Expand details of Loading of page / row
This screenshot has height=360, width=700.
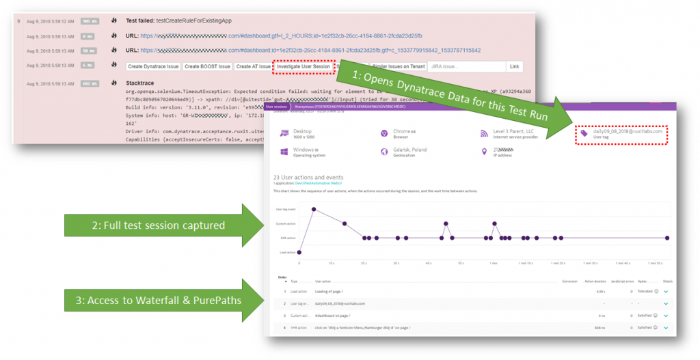click(x=666, y=292)
